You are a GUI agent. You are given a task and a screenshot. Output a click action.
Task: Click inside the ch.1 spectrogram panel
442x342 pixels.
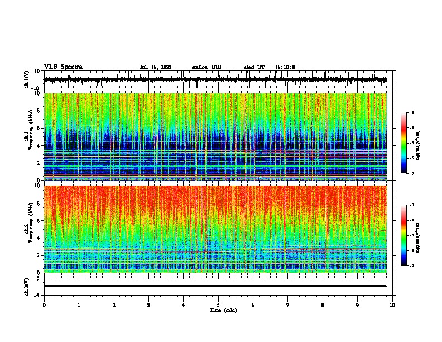[215, 136]
